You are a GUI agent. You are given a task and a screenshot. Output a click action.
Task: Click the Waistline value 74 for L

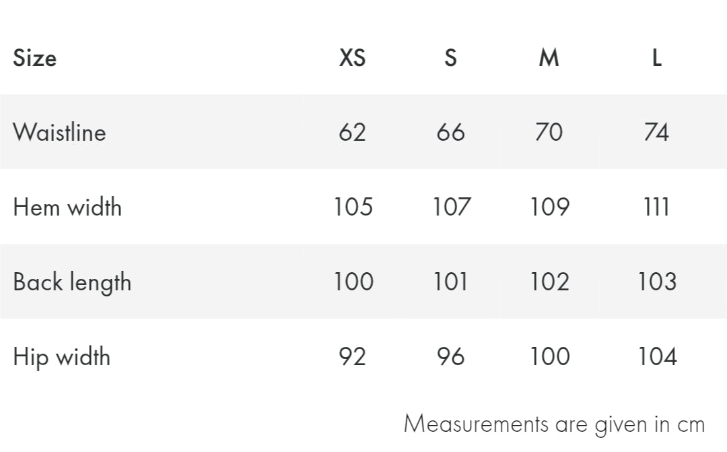[x=656, y=132]
